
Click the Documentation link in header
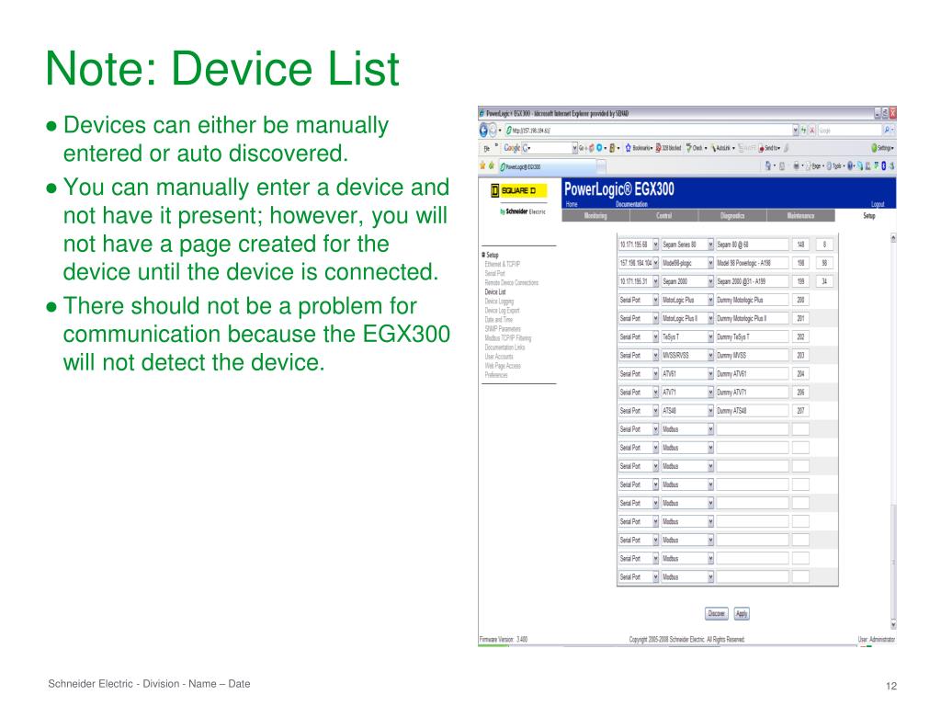pos(631,204)
